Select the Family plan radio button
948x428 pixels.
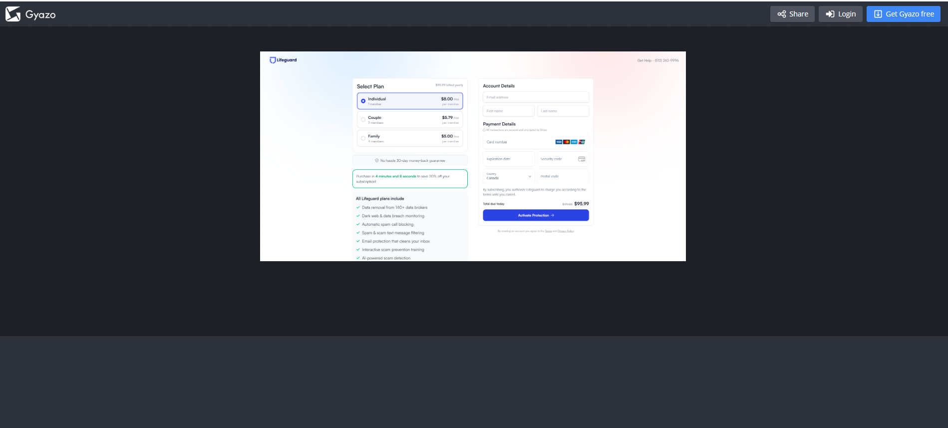[x=363, y=138]
